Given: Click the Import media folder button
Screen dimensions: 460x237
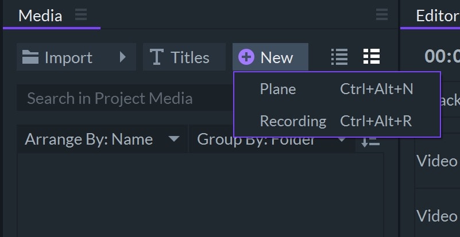Looking at the screenshot, I should 56,57.
